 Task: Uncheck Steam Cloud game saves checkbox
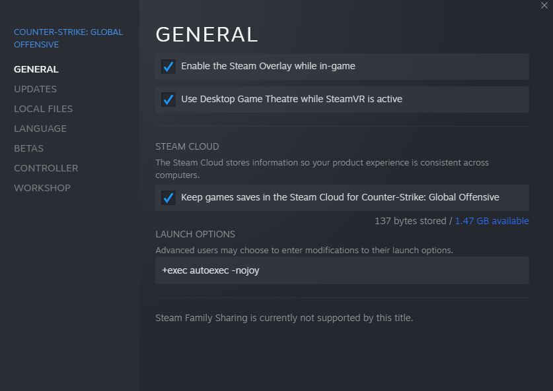(168, 198)
